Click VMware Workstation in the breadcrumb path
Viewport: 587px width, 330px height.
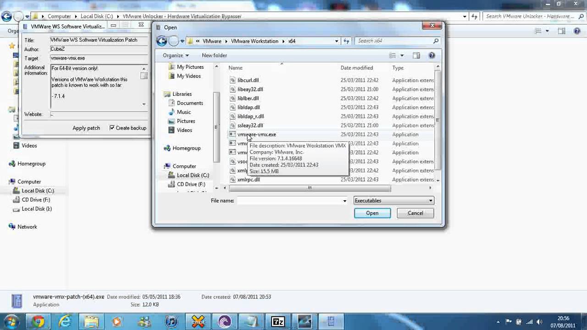(x=255, y=41)
